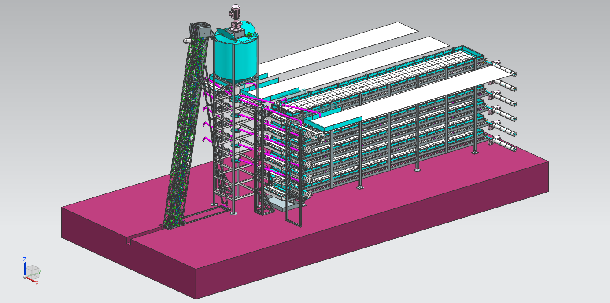This screenshot has height=303, width=610.
Task: Click the red X axis of the view triad
Action: (30, 279)
